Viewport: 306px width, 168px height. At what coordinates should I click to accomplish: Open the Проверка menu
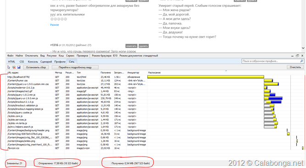point(82,56)
